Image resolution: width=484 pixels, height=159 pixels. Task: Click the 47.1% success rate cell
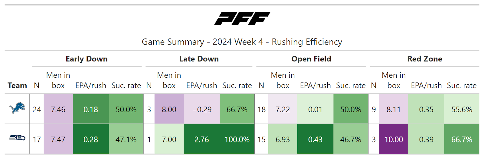click(126, 139)
